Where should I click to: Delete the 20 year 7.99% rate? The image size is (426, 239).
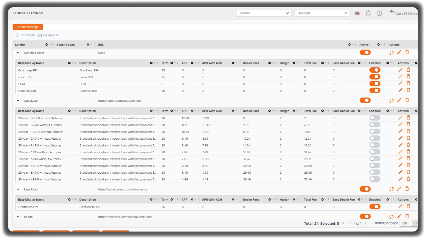(x=408, y=152)
